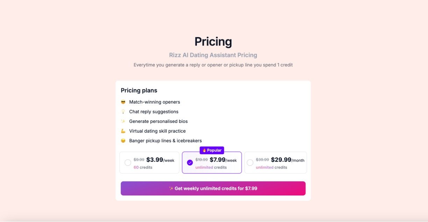Click the lightbulb icon beside Chat reply suggestions
The image size is (428, 222).
pyautogui.click(x=123, y=112)
